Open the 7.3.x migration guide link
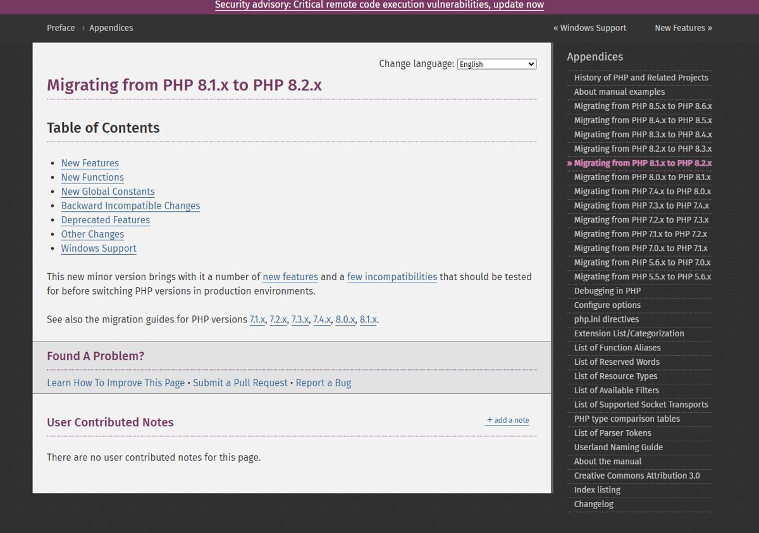Screen dimensions: 759x533 coord(300,319)
